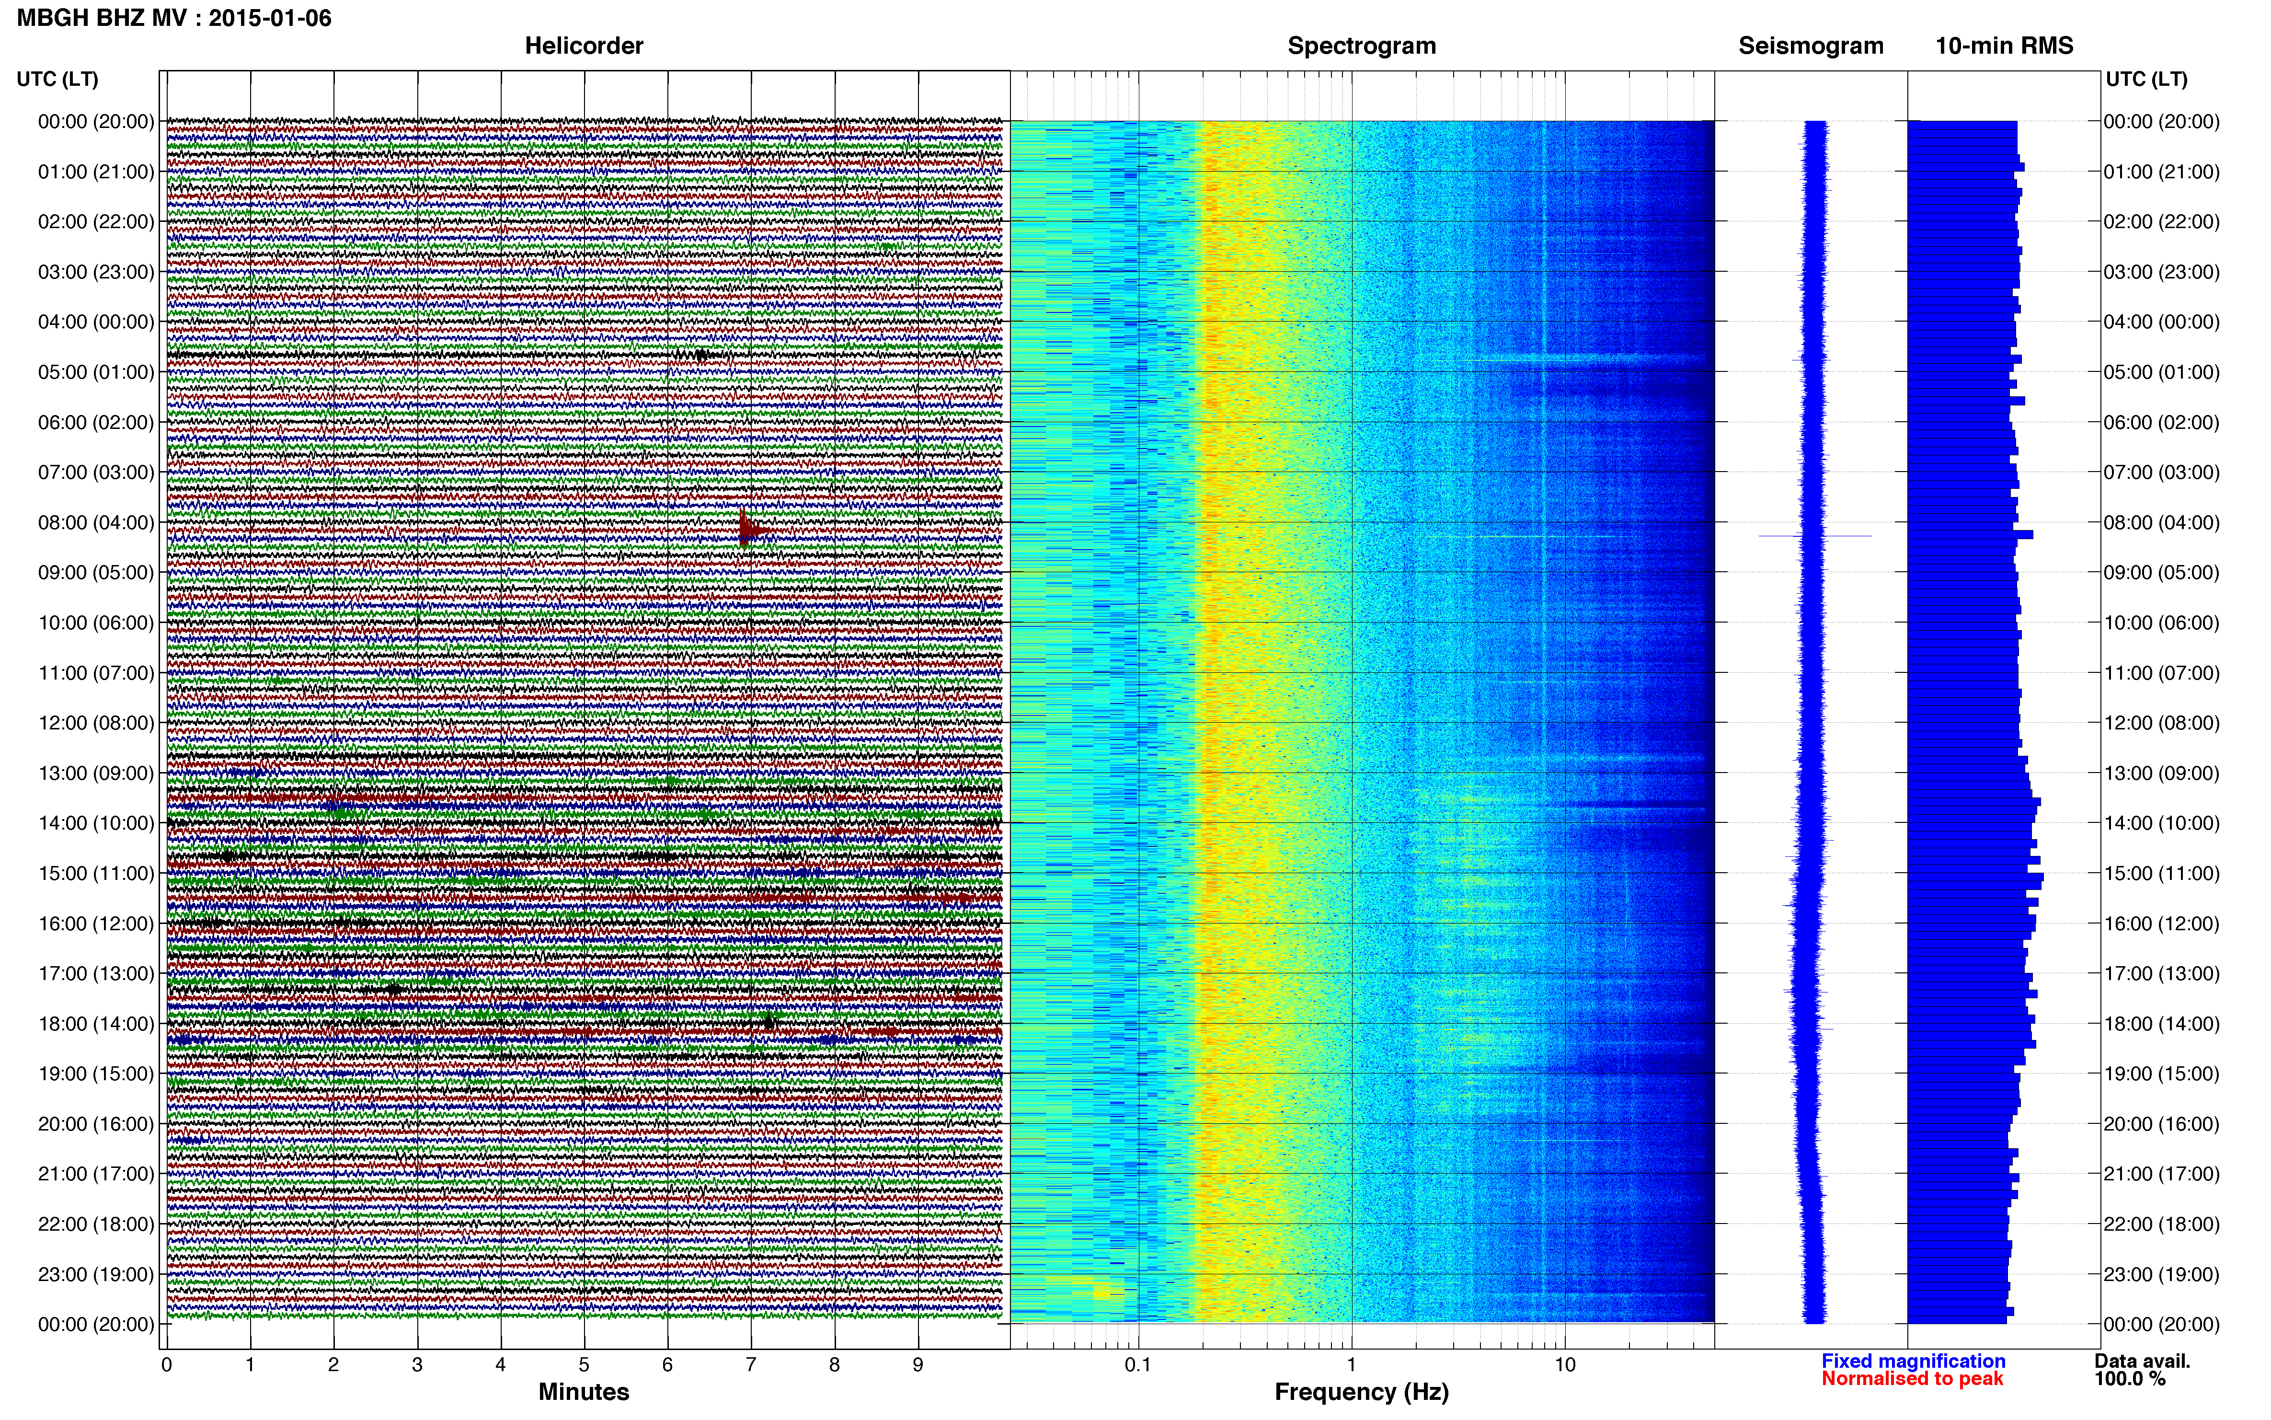The image size is (2271, 1420).
Task: Click left time label '04:00 (00:00)'
Action: (x=96, y=322)
